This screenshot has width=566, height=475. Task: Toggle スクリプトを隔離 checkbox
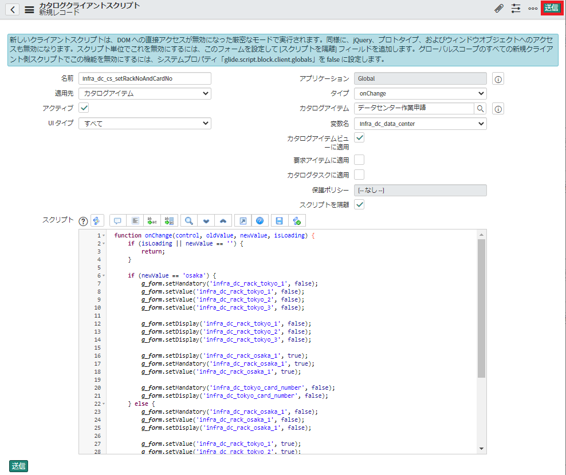[x=359, y=204]
